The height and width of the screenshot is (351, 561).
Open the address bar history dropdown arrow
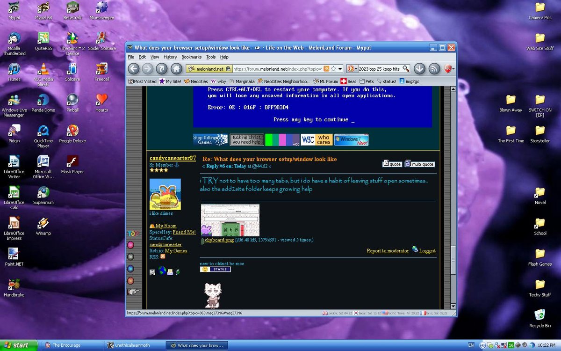point(340,69)
